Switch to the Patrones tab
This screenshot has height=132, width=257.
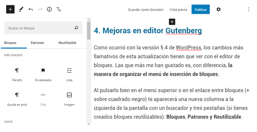point(37,43)
